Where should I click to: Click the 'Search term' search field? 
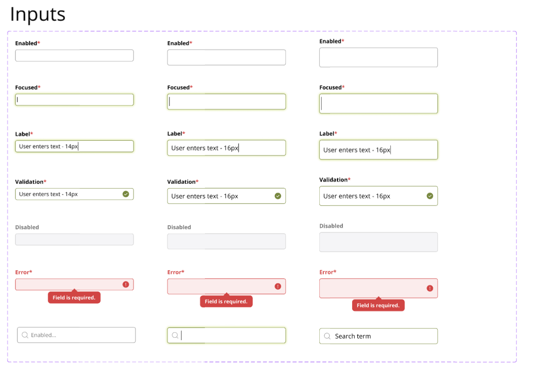click(x=378, y=336)
